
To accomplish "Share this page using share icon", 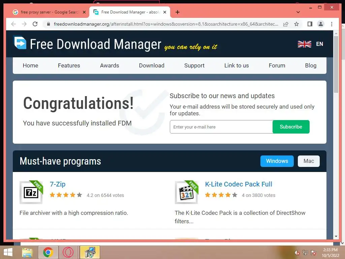I will pyautogui.click(x=286, y=24).
